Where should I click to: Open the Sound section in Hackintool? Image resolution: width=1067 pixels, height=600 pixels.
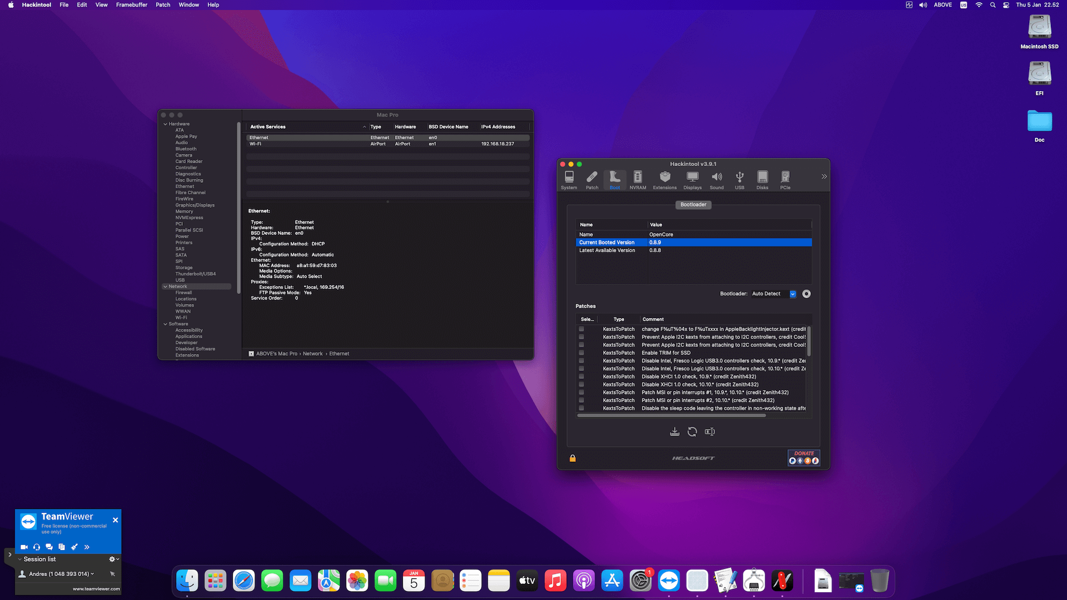pyautogui.click(x=717, y=180)
